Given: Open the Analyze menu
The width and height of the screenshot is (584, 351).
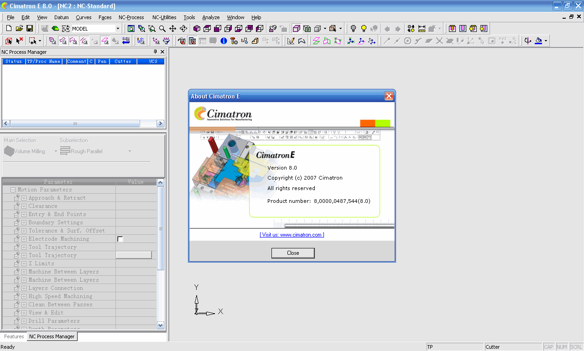Looking at the screenshot, I should point(211,17).
